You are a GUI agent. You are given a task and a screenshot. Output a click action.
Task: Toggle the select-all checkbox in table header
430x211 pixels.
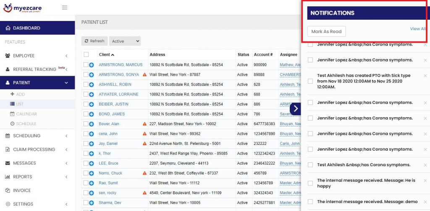(x=86, y=55)
